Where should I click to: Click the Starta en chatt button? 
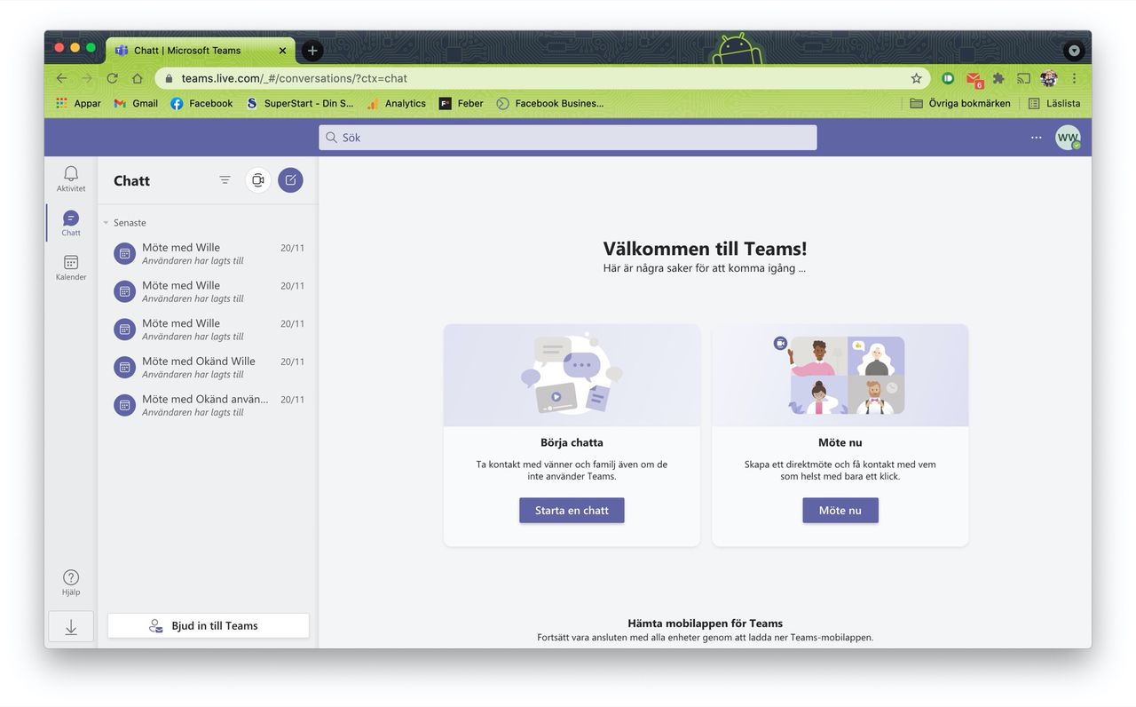[x=572, y=511]
